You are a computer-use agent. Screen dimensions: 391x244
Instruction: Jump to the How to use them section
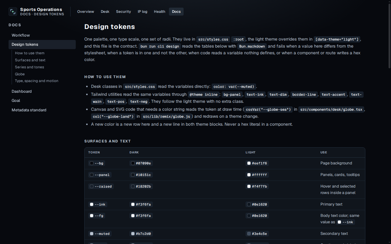[30, 53]
